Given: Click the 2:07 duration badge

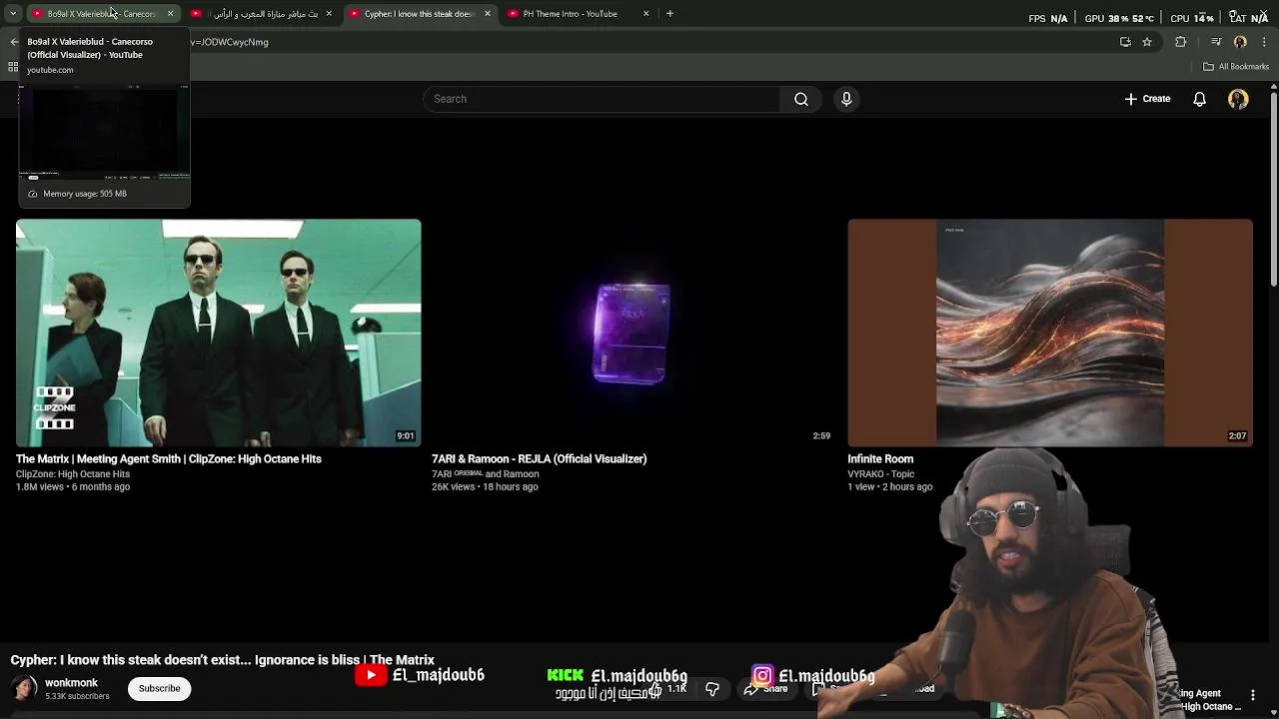Looking at the screenshot, I should click(1237, 436).
